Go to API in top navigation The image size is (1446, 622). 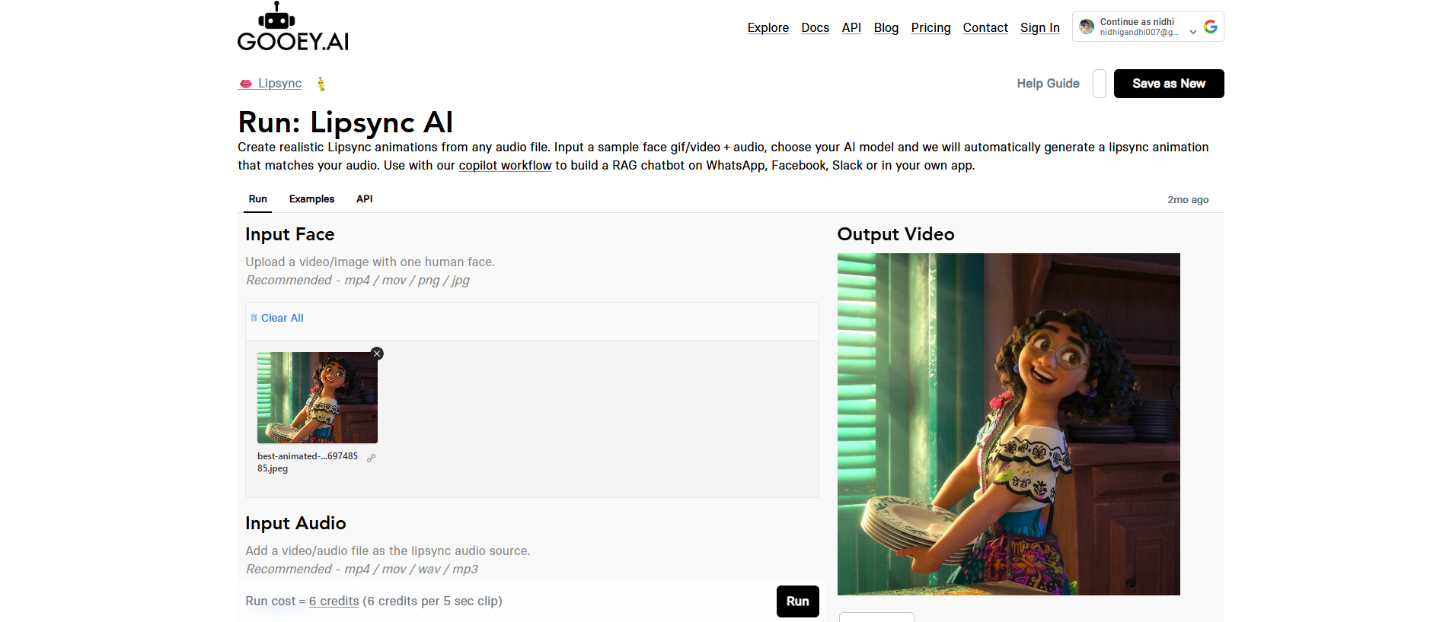pyautogui.click(x=851, y=27)
